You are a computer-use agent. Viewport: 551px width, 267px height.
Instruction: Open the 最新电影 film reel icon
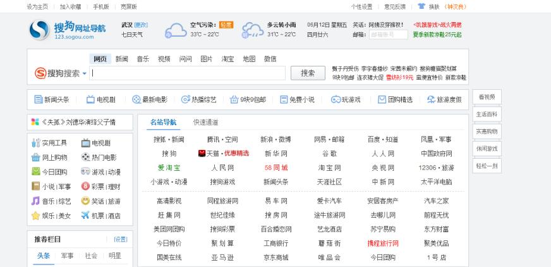click(136, 99)
